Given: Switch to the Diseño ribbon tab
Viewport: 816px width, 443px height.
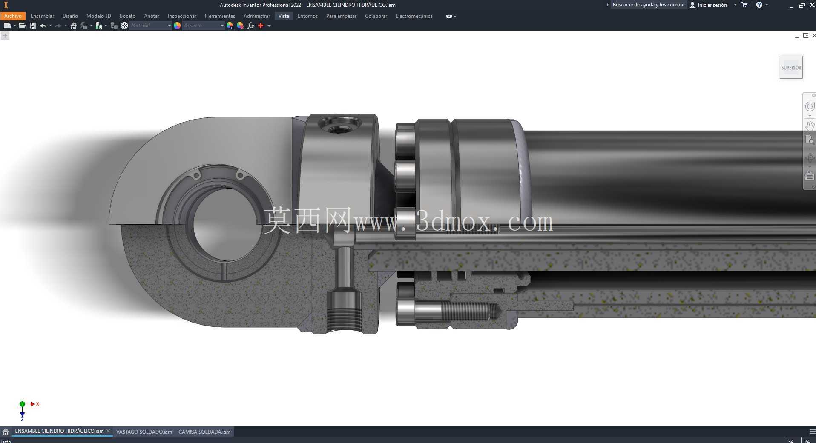Looking at the screenshot, I should [70, 16].
